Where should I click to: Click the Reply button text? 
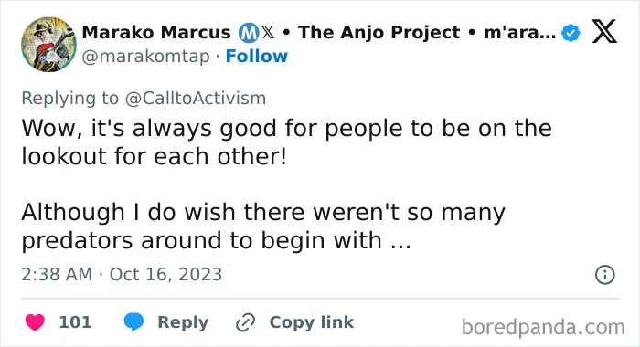(x=183, y=322)
